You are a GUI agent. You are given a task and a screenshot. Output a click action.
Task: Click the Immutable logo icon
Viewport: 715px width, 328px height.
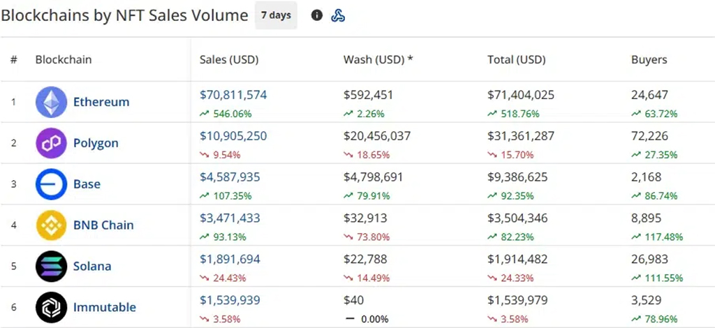pos(51,307)
